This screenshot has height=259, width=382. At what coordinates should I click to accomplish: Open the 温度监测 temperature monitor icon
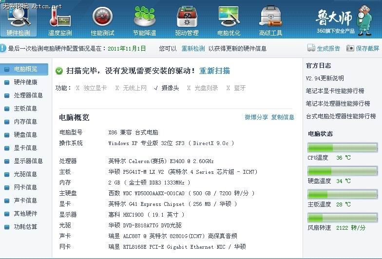(60, 19)
